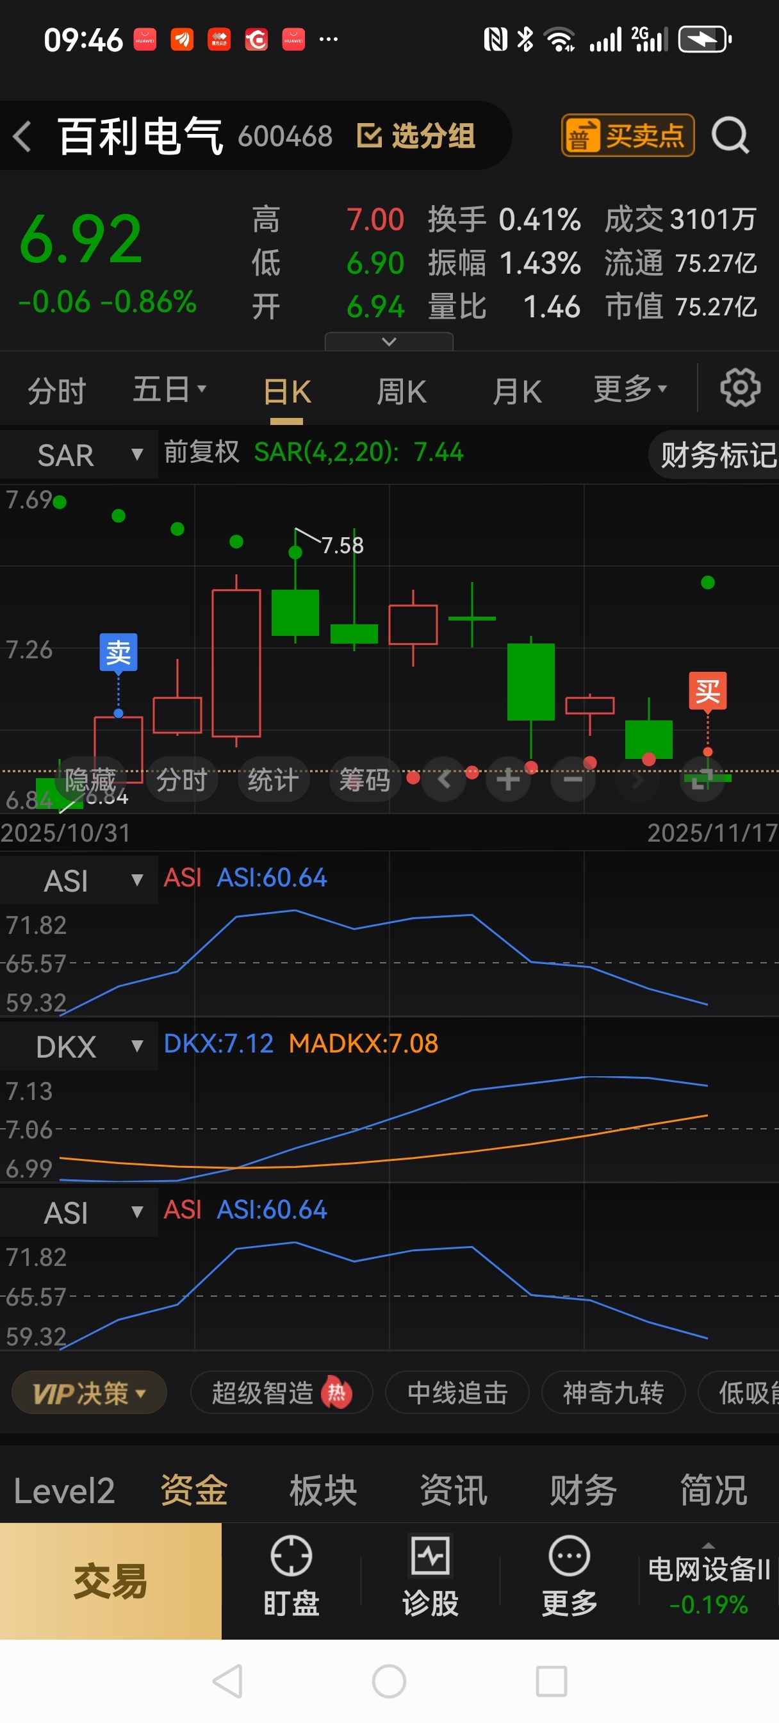
Task: Open the stock search magnifier
Action: click(x=730, y=136)
